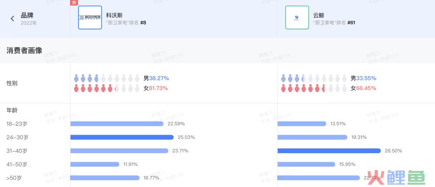Viewport: 435px width, 187px height.
Task: Open the 云鲸 brand logo thumbnail
Action: pos(297,17)
